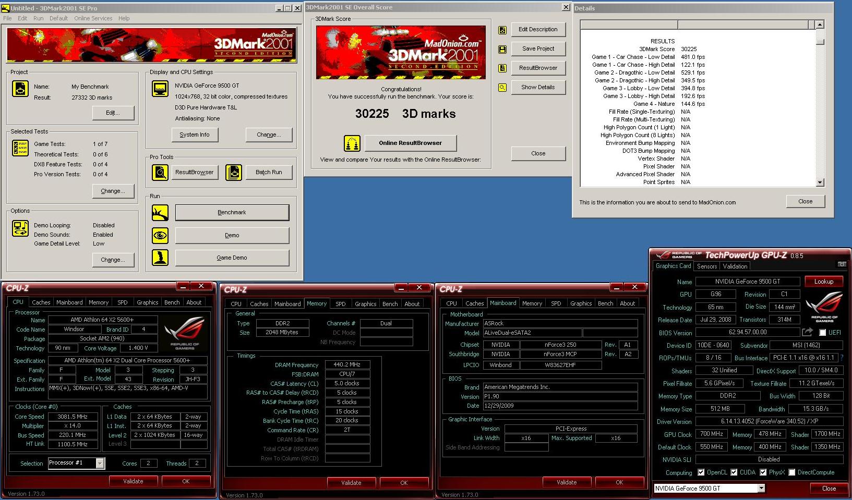Viewport: 852px width, 500px height.
Task: Toggle the CUDA checkbox
Action: coord(734,472)
